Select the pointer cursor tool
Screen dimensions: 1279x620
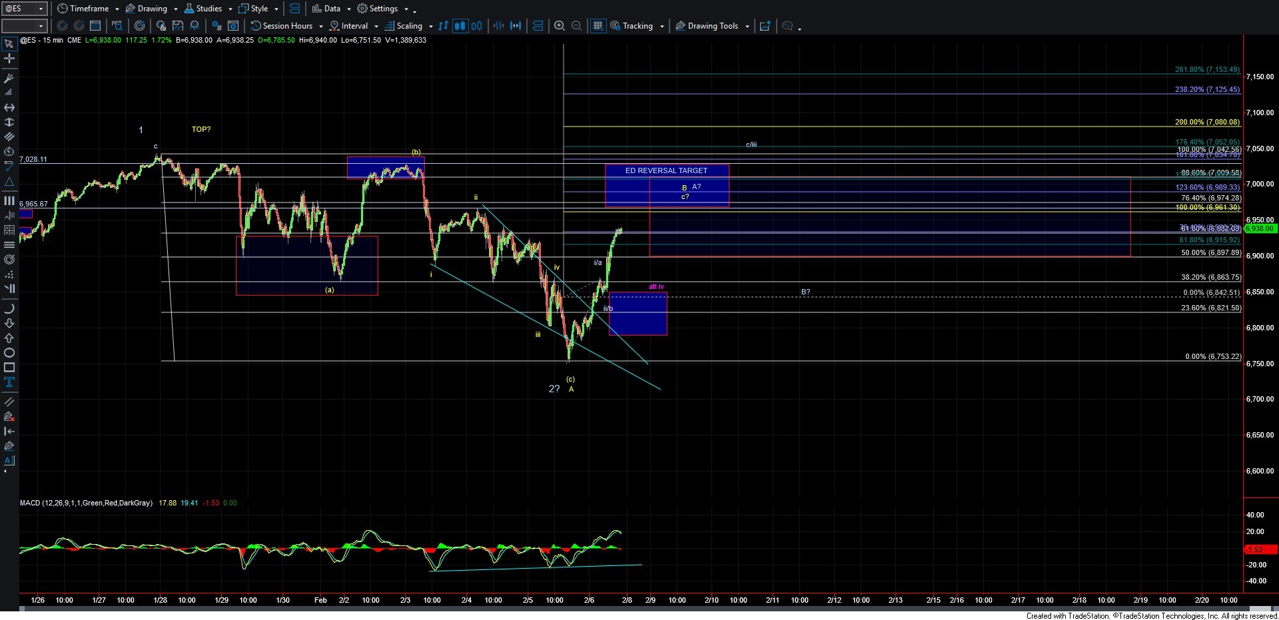pos(9,44)
